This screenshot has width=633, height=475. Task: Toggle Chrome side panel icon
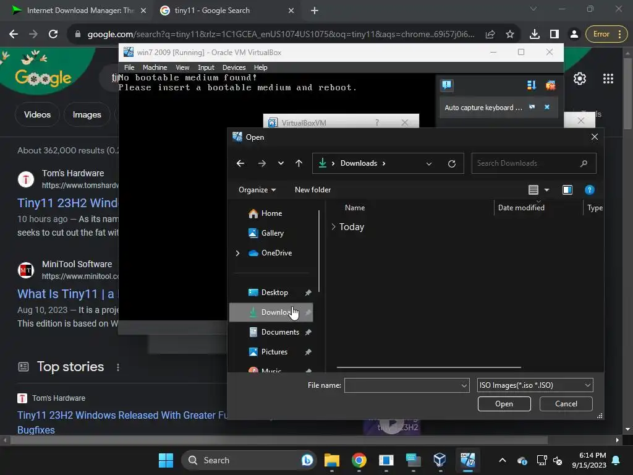click(554, 35)
